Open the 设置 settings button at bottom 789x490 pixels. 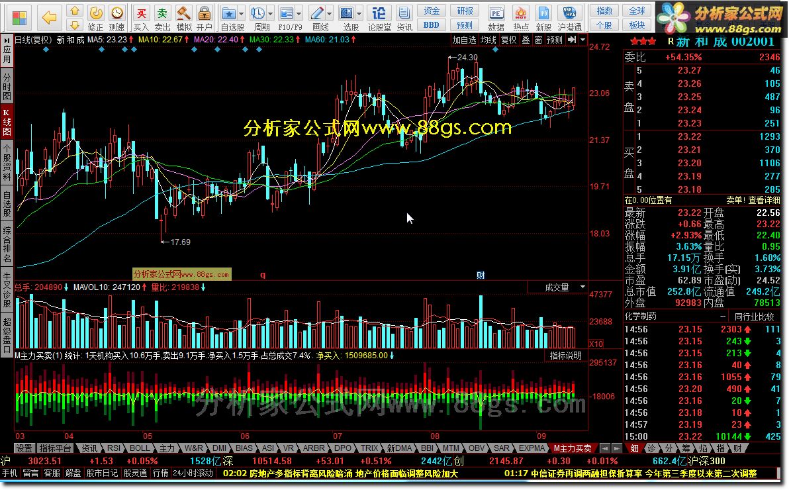(24, 448)
